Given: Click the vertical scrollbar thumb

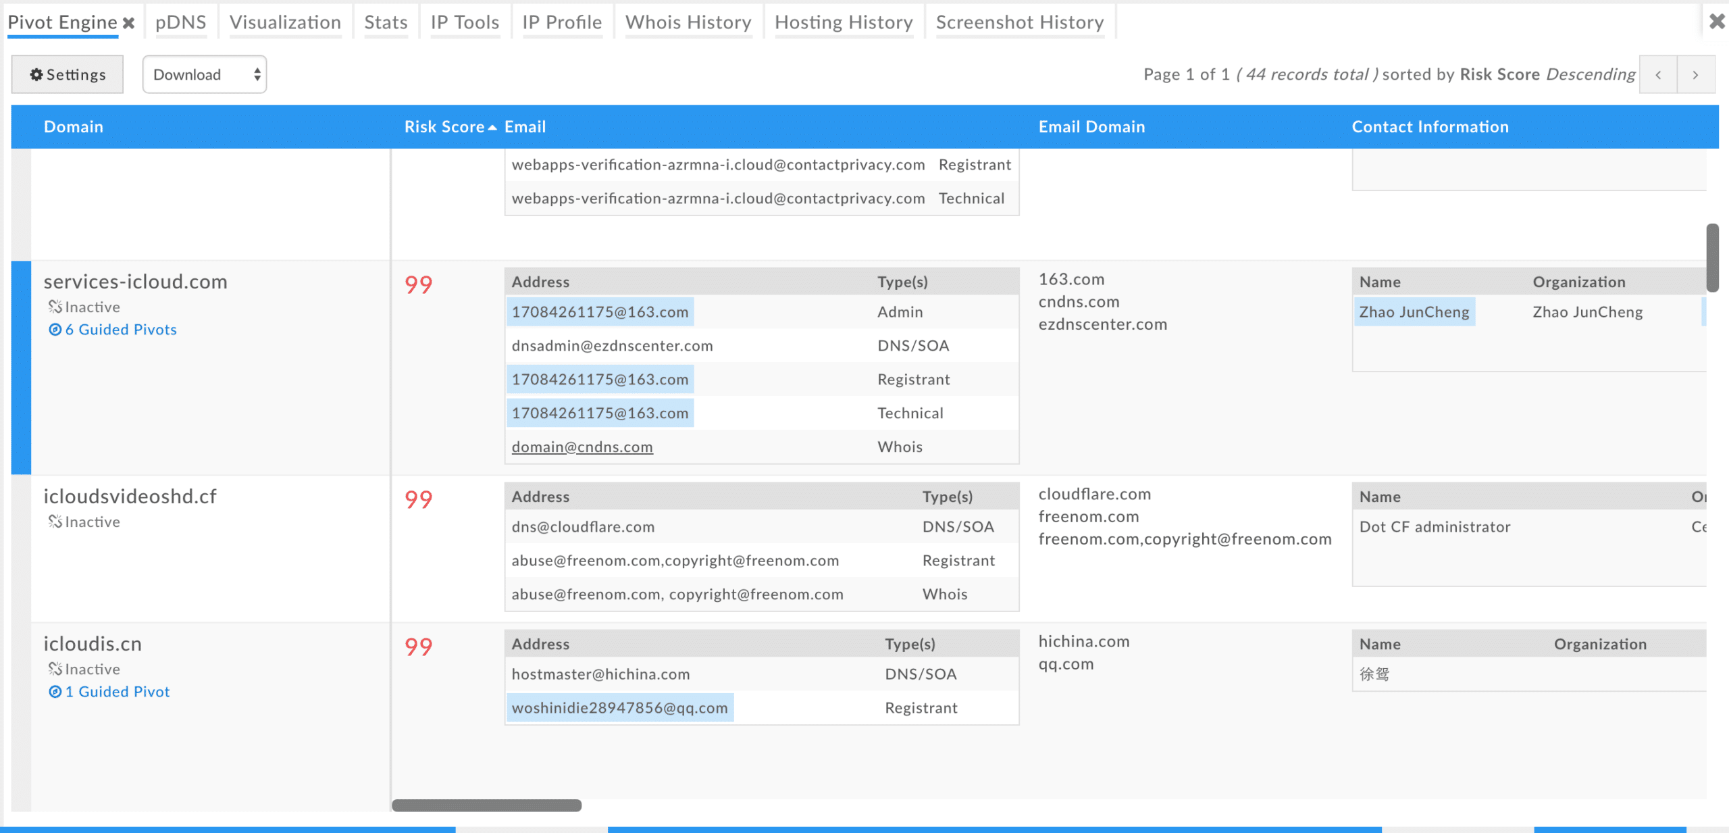Looking at the screenshot, I should 1712,257.
